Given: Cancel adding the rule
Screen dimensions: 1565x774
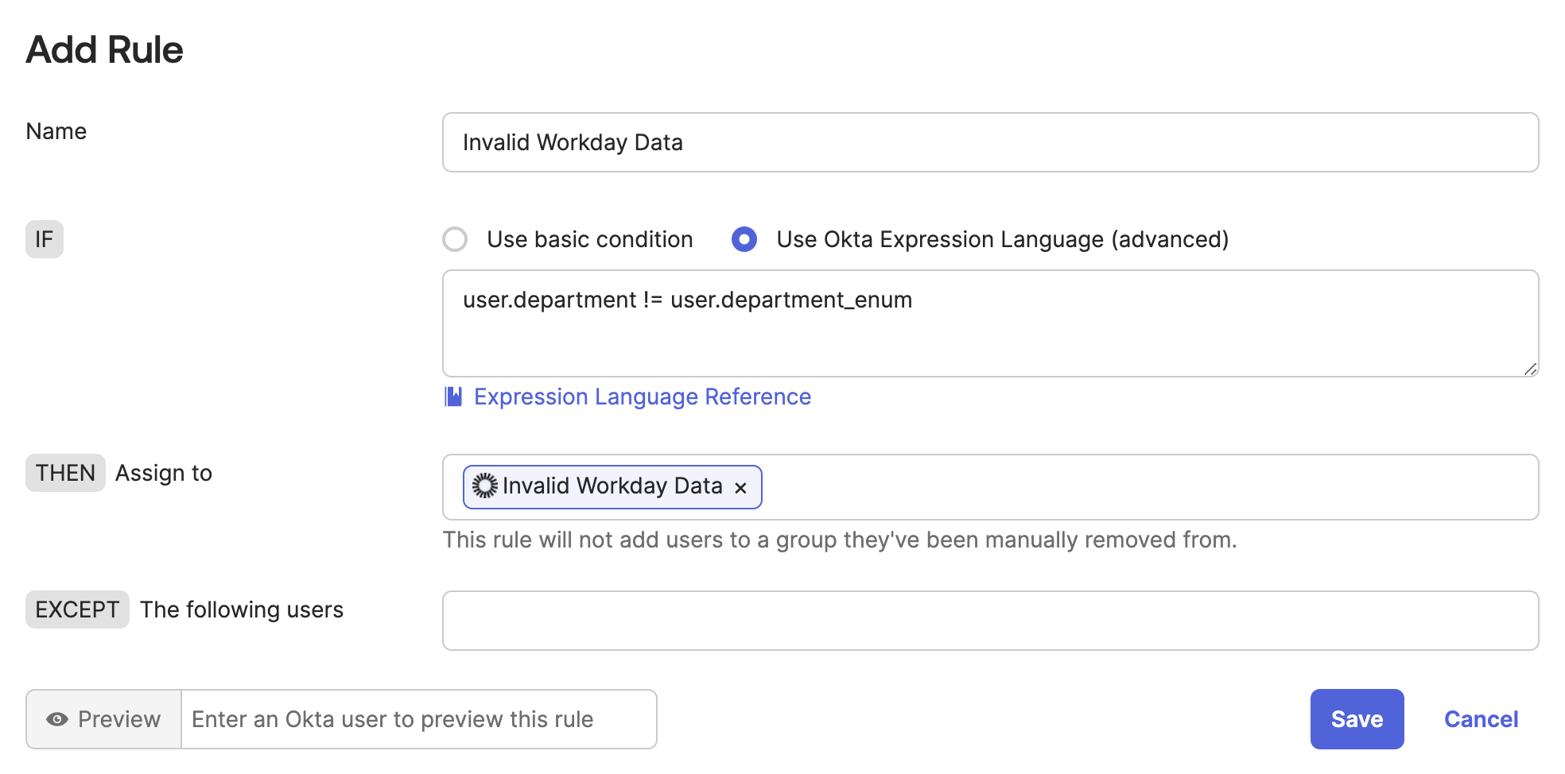Looking at the screenshot, I should click(1481, 719).
